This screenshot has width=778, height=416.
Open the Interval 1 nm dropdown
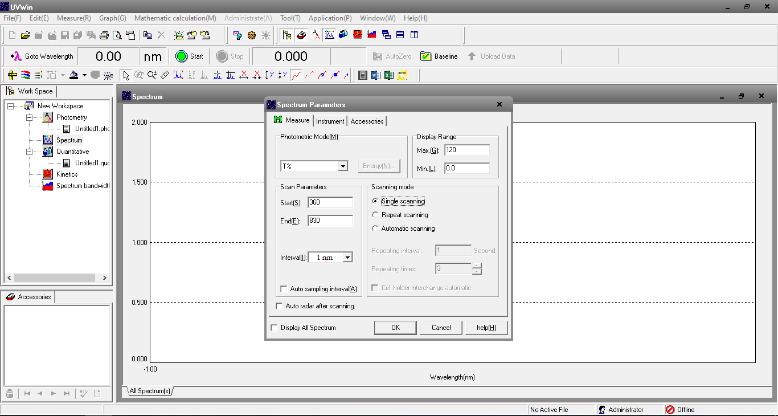click(x=347, y=258)
